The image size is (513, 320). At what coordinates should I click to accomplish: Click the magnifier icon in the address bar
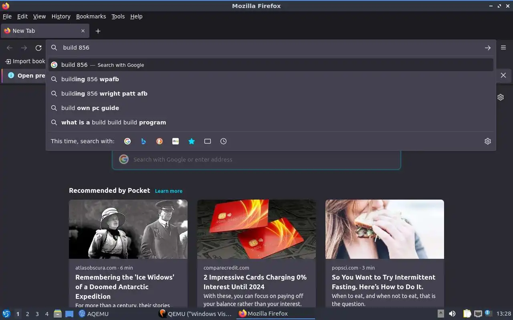(x=54, y=48)
